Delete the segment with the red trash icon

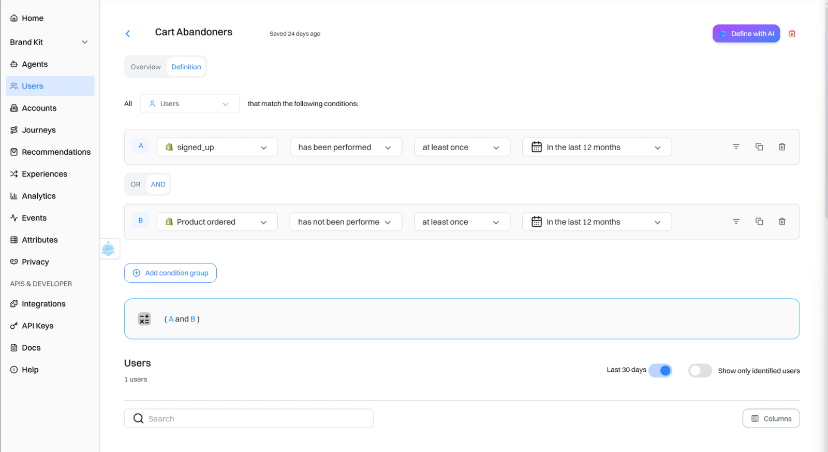pos(792,34)
